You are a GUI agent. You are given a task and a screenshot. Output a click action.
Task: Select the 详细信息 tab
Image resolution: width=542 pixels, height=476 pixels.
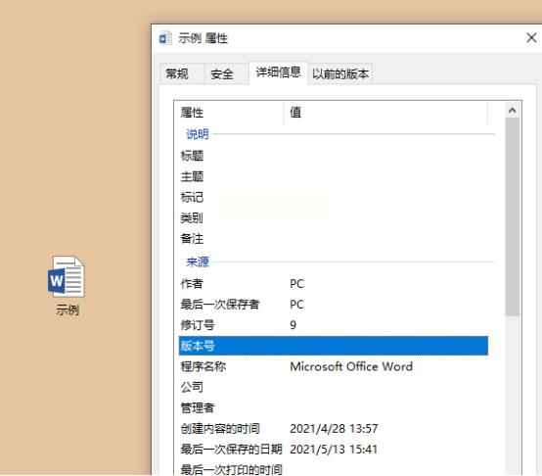[278, 72]
